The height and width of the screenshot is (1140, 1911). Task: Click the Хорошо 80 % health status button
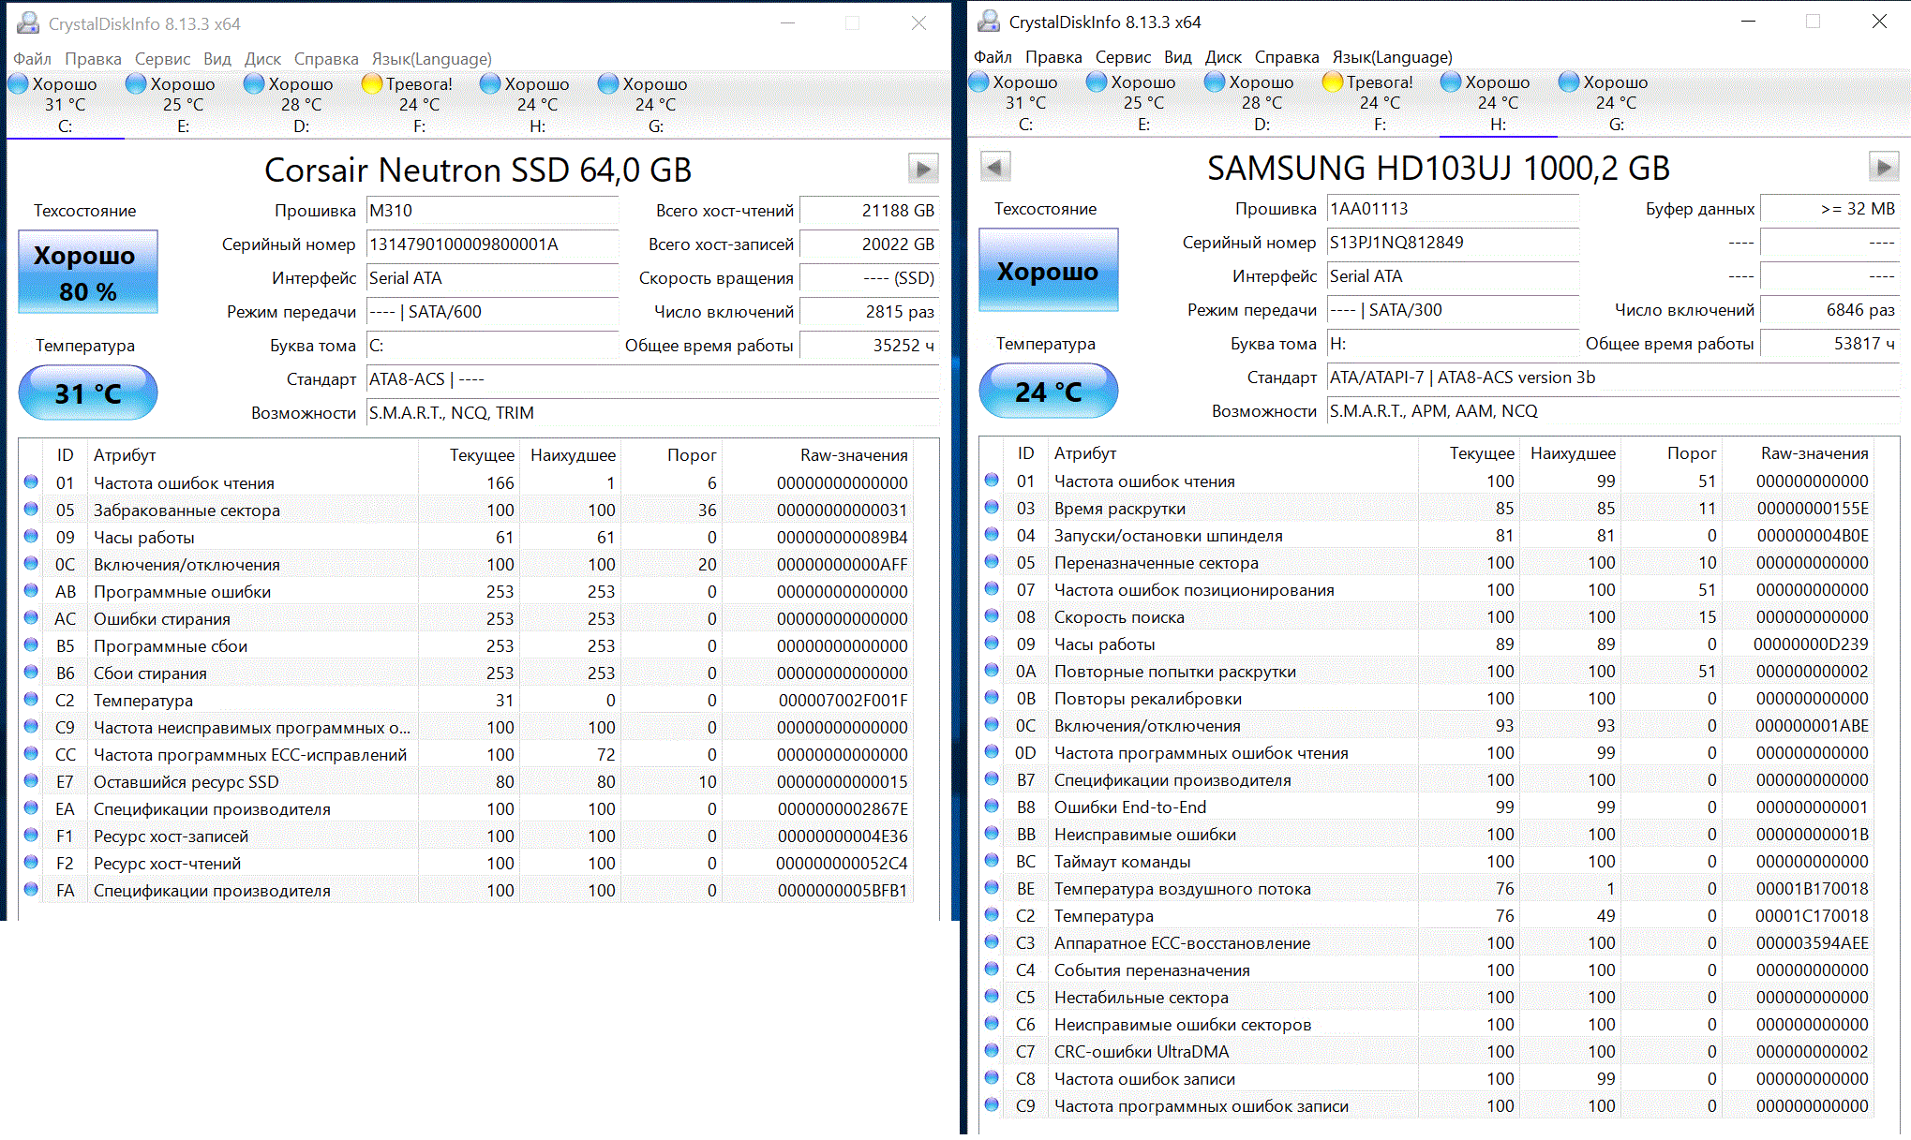click(x=88, y=272)
